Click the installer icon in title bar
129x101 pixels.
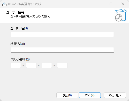pos(4,4)
